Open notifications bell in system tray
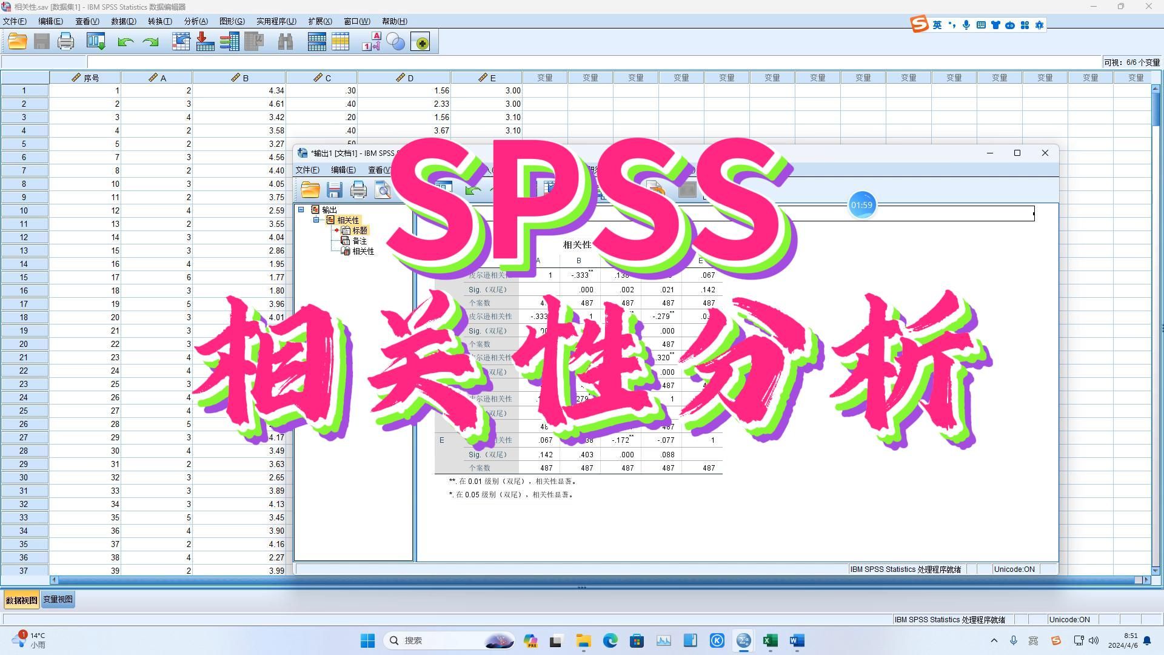This screenshot has width=1164, height=655. pos(1147,640)
